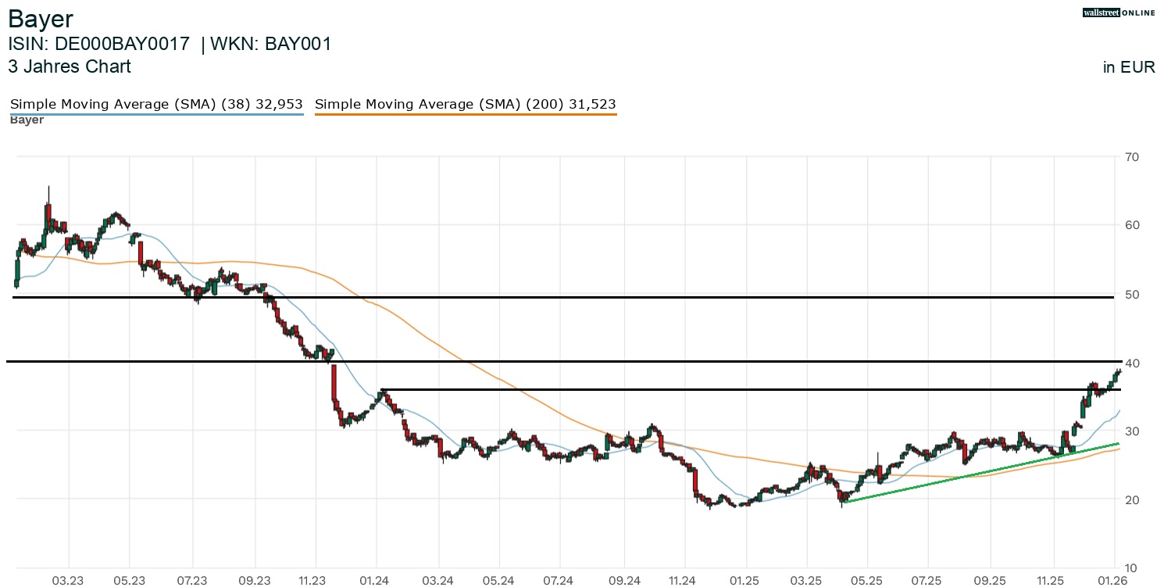Click the 'in EUR' currency label

click(1128, 67)
